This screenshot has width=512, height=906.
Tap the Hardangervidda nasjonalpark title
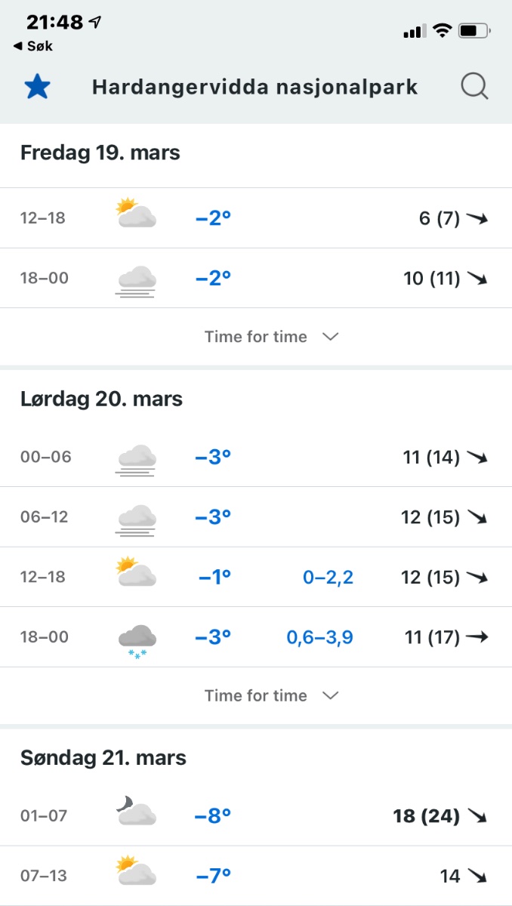[254, 87]
